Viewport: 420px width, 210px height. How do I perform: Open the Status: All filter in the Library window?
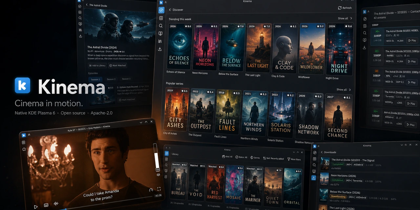[x=241, y=157]
